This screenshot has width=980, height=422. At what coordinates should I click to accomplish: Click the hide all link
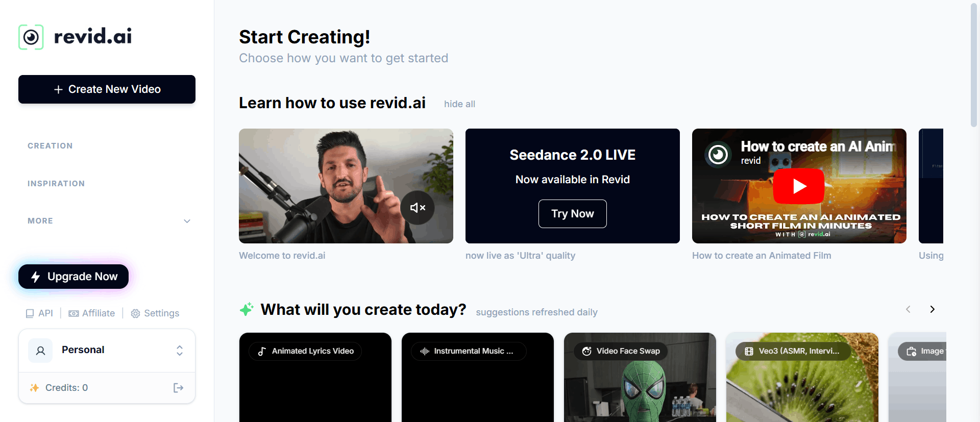(x=459, y=104)
